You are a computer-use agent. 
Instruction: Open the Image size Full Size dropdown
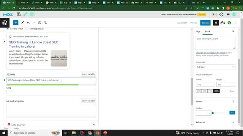215,67
